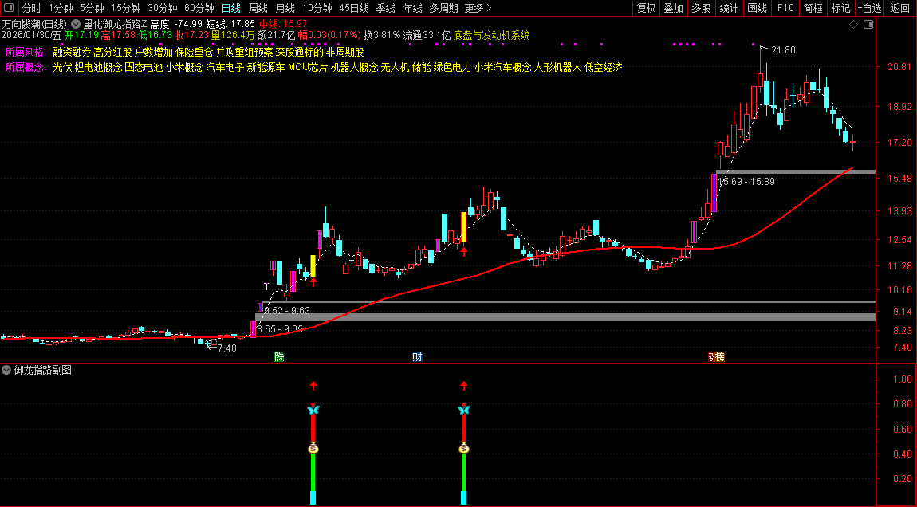Open the 多周期 multi-period view
Viewport: 917px width, 507px height.
pyautogui.click(x=443, y=8)
